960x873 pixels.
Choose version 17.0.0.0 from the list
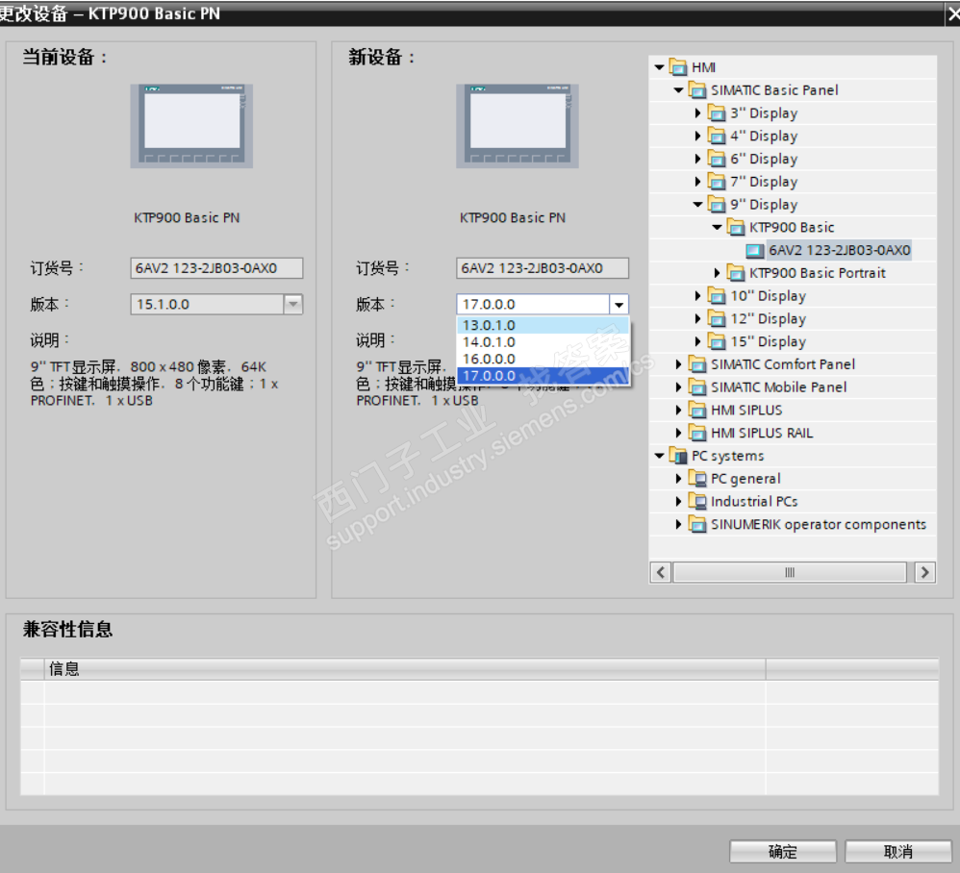coord(543,376)
